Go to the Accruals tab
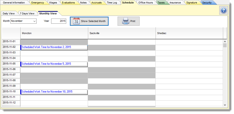 coord(97,3)
